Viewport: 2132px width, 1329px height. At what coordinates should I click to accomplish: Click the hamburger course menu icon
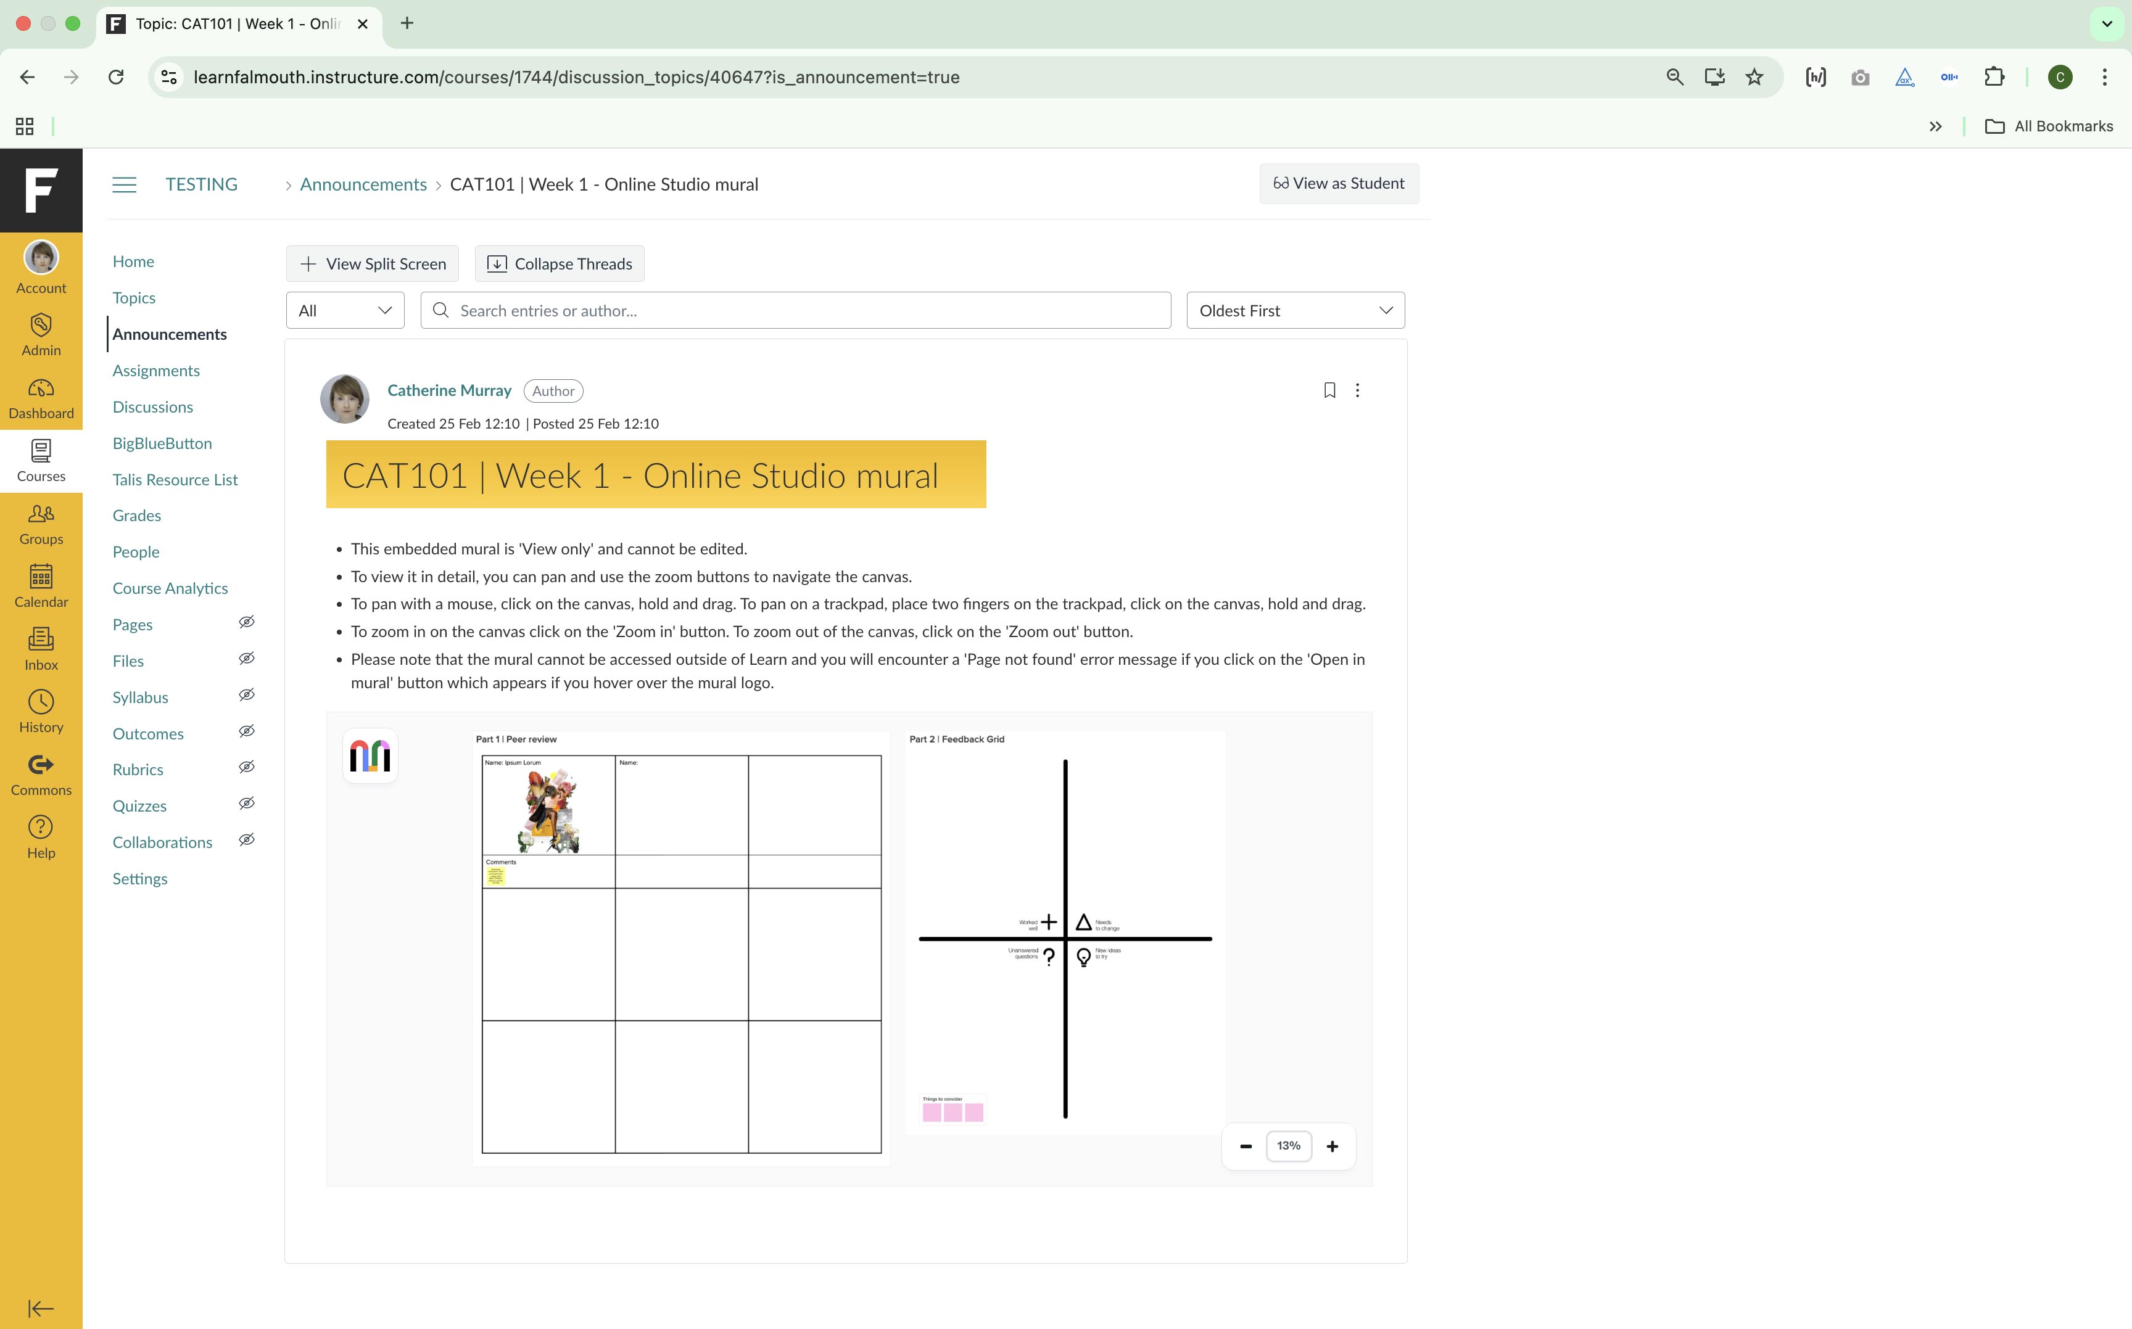[x=124, y=184]
